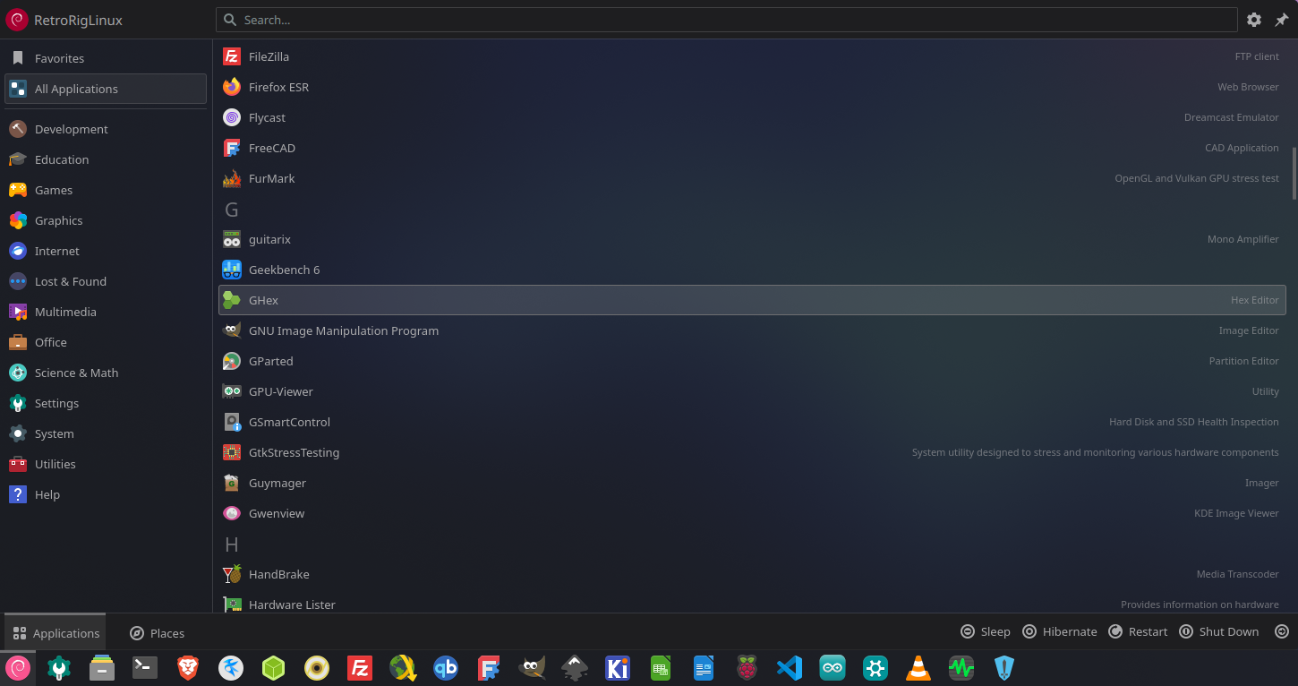Open the session options button beside Shut Down
The height and width of the screenshot is (686, 1298).
(x=1282, y=631)
